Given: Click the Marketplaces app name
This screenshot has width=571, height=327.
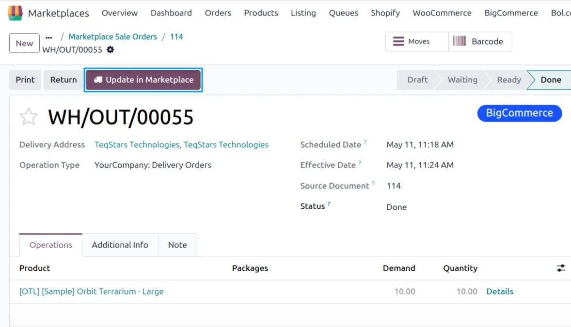Looking at the screenshot, I should 58,14.
